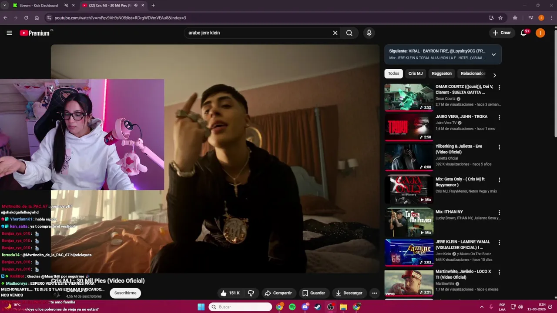Open the browser tab search dropdown
The image size is (557, 313).
pyautogui.click(x=5, y=5)
